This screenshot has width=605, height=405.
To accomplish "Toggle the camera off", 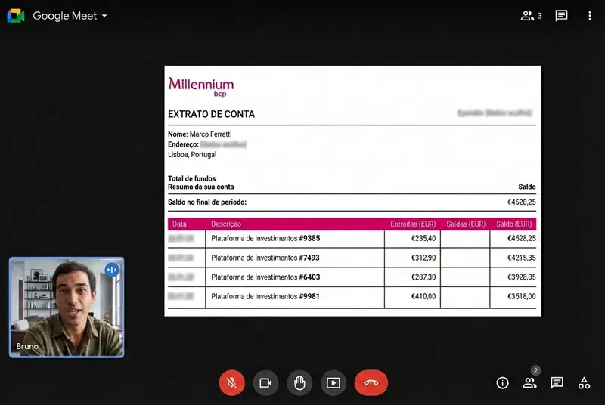I will coord(265,382).
